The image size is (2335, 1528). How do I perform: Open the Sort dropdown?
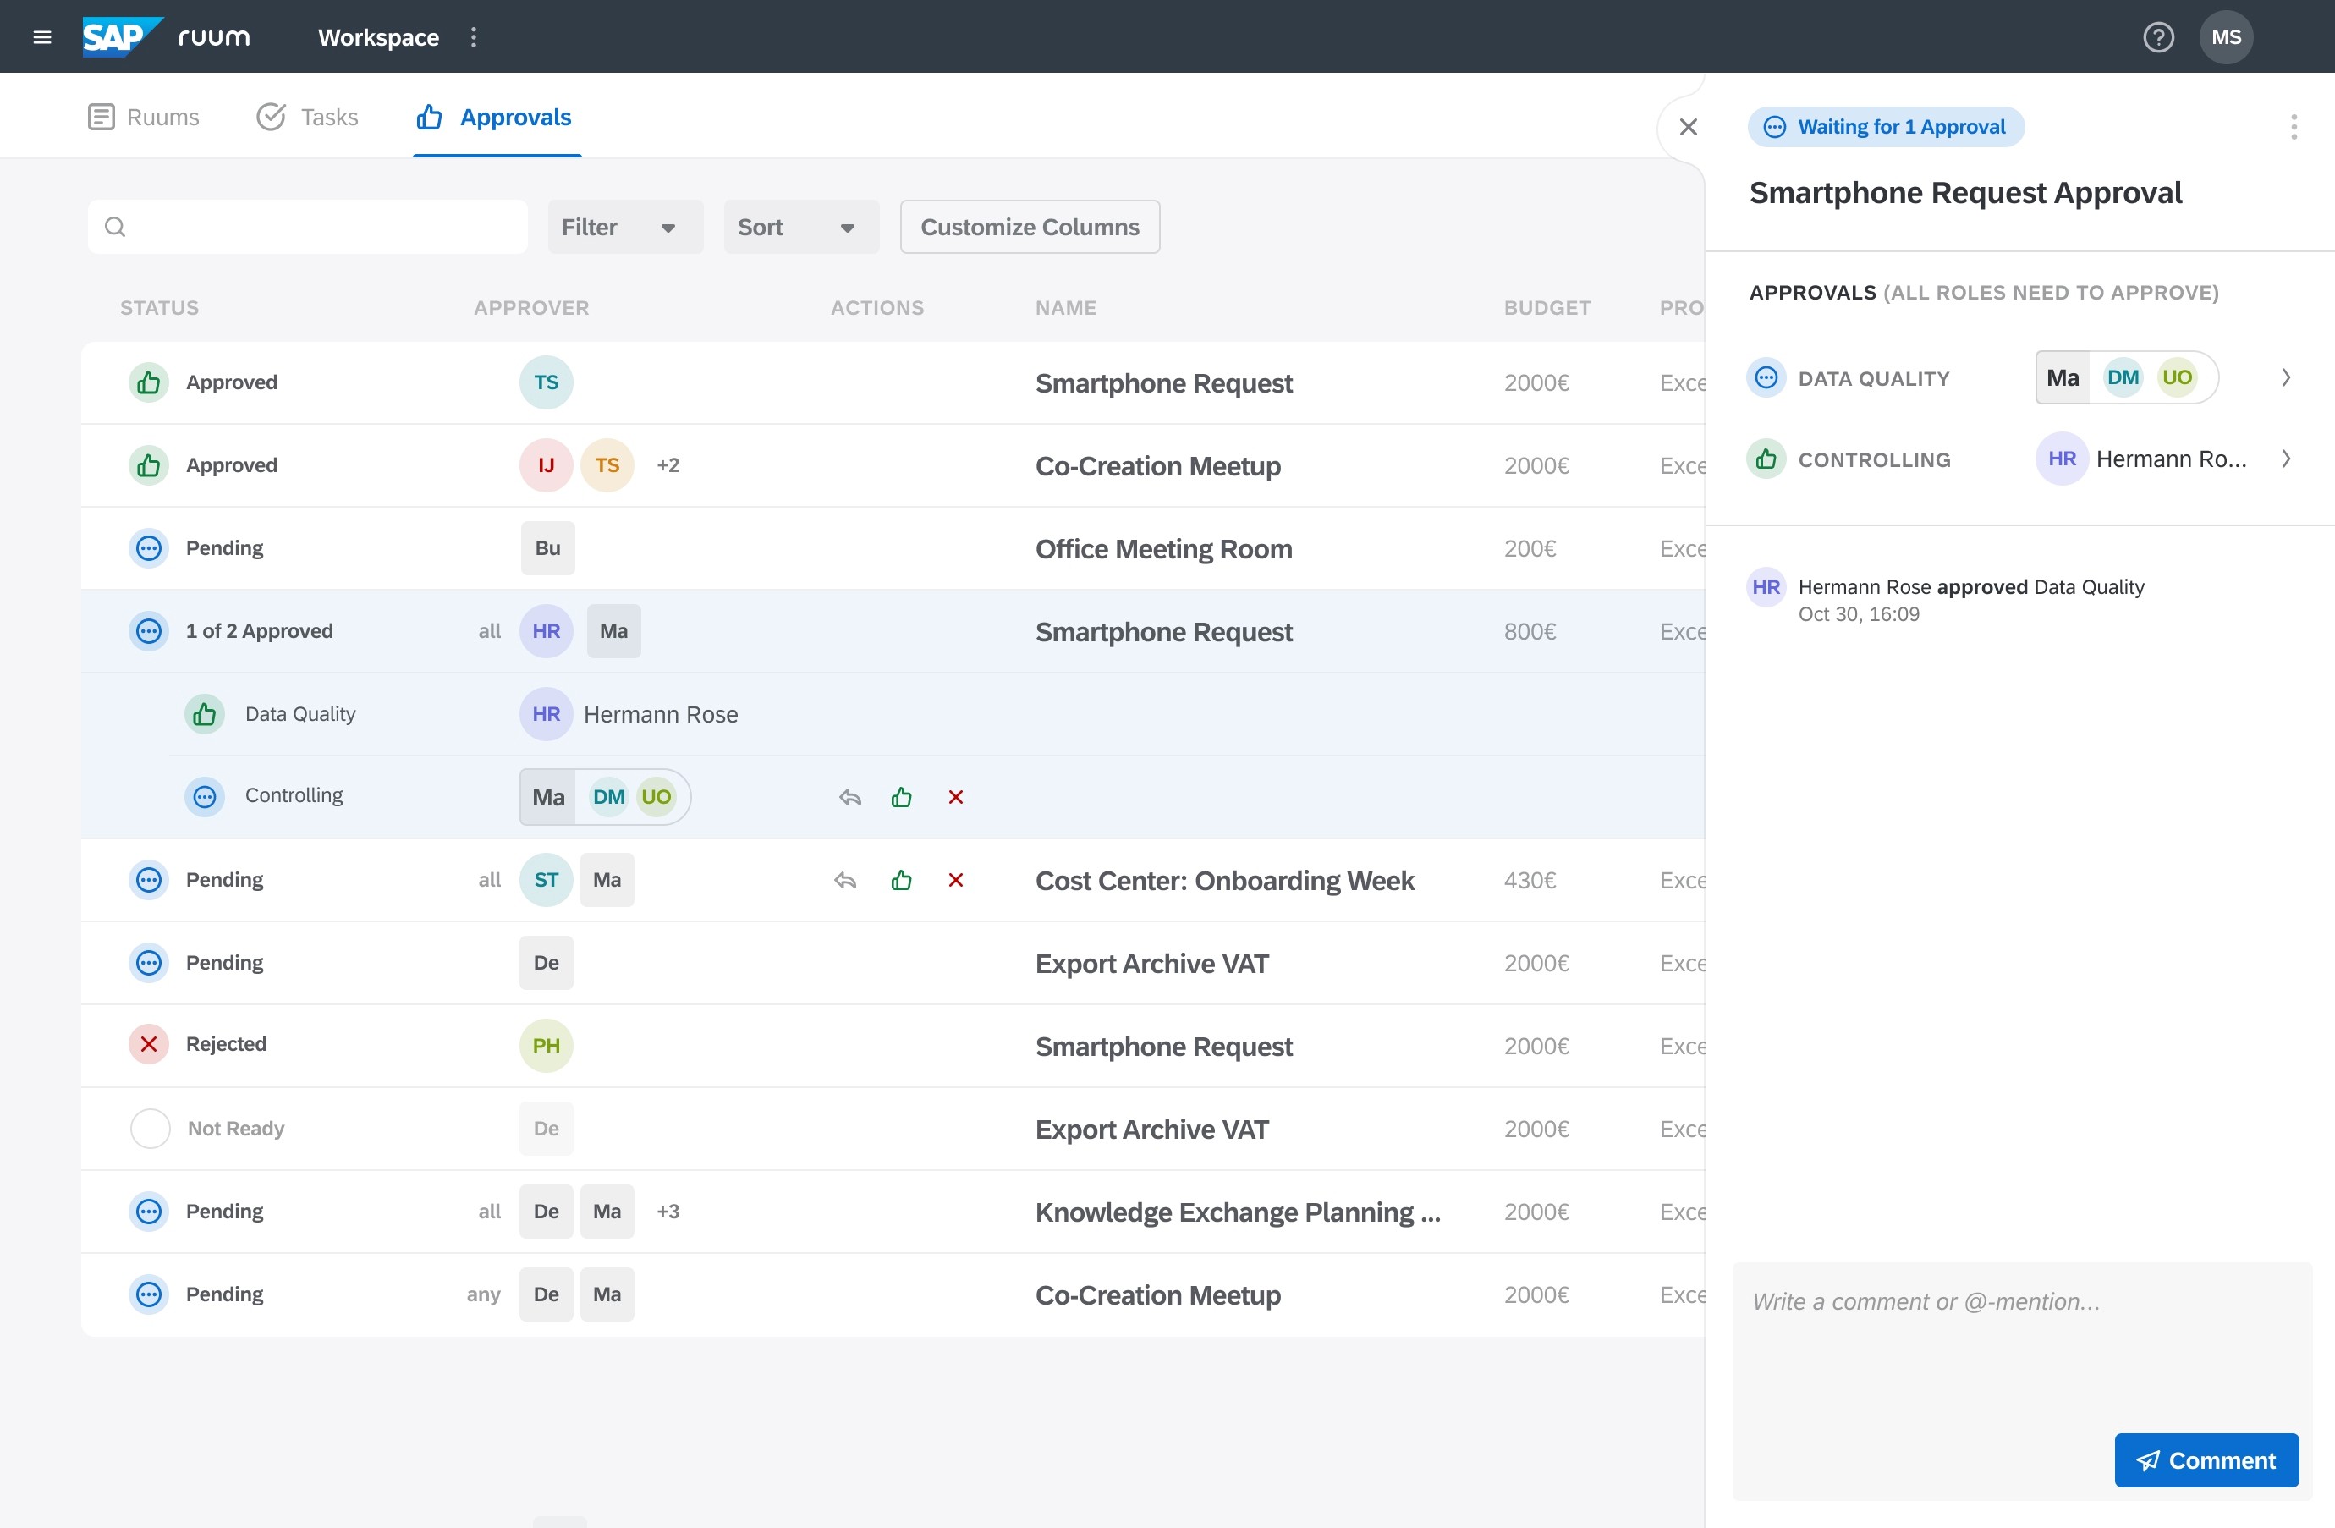click(800, 227)
